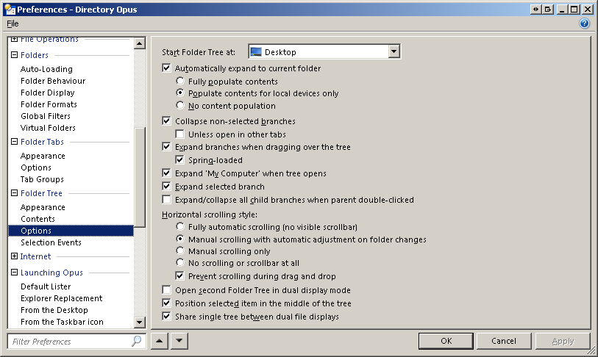This screenshot has width=598, height=357.
Task: Uncheck Expand selected branch
Action: click(x=166, y=187)
